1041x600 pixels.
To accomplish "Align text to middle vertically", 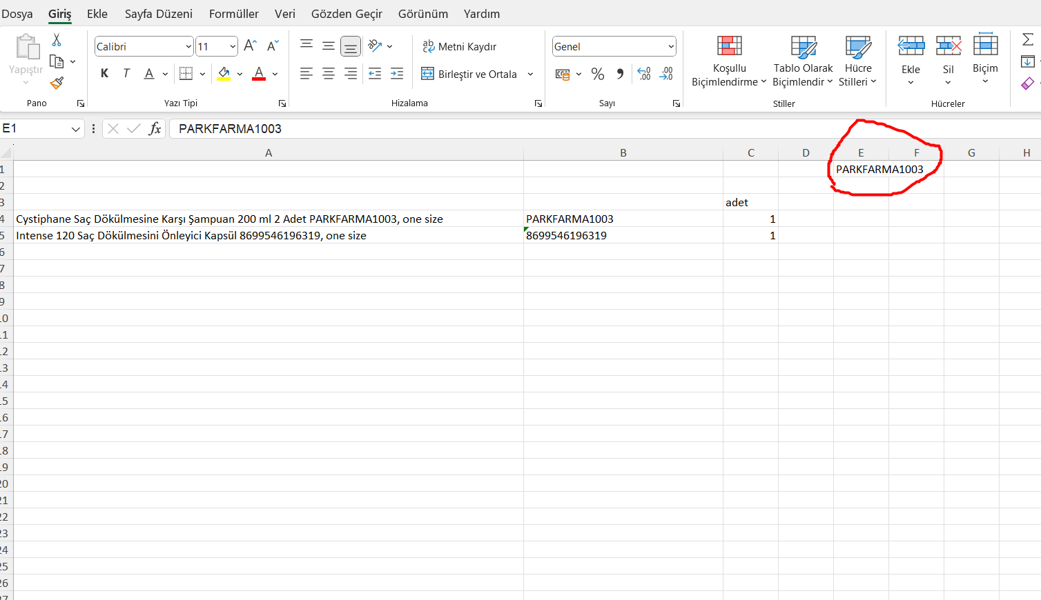I will pos(329,46).
